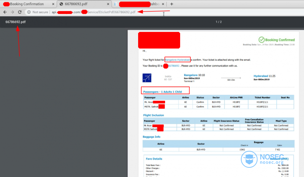Click the 15KG check-in baggage cell
The width and height of the screenshot is (304, 177).
(x=242, y=149)
